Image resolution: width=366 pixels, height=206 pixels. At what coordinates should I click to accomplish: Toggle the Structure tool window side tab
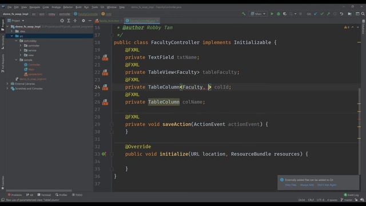[x=2, y=42]
